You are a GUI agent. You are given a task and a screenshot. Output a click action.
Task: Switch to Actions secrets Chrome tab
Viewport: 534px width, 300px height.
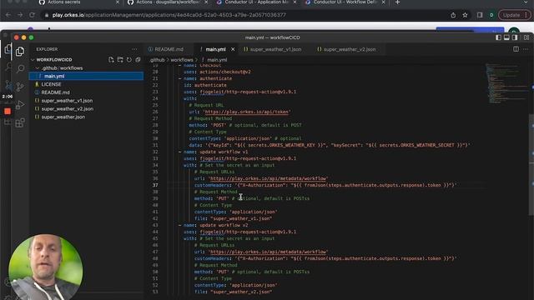pos(64,2)
